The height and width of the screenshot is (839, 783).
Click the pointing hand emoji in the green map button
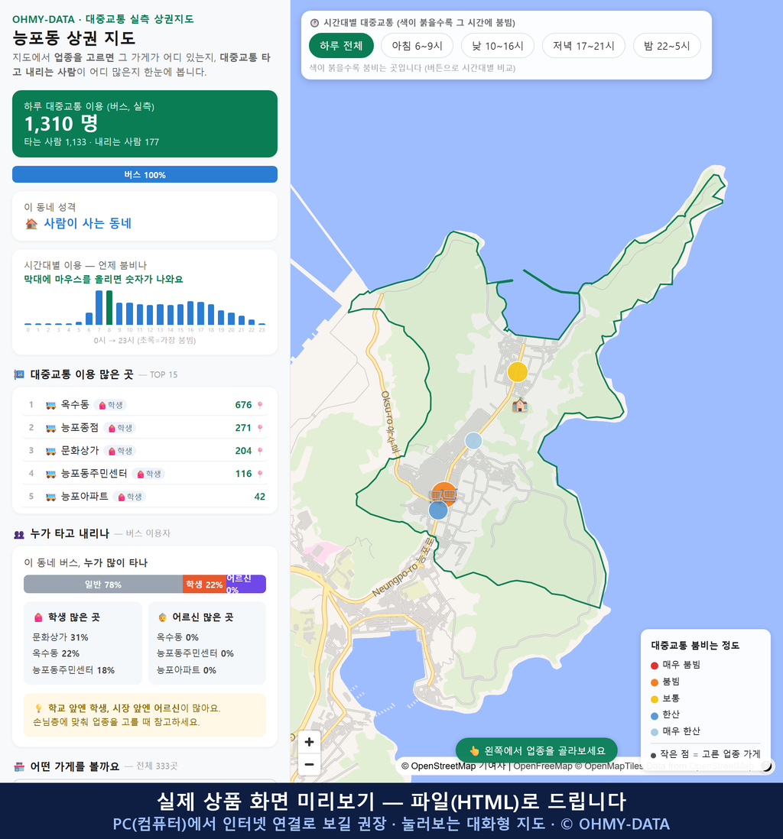click(x=474, y=750)
